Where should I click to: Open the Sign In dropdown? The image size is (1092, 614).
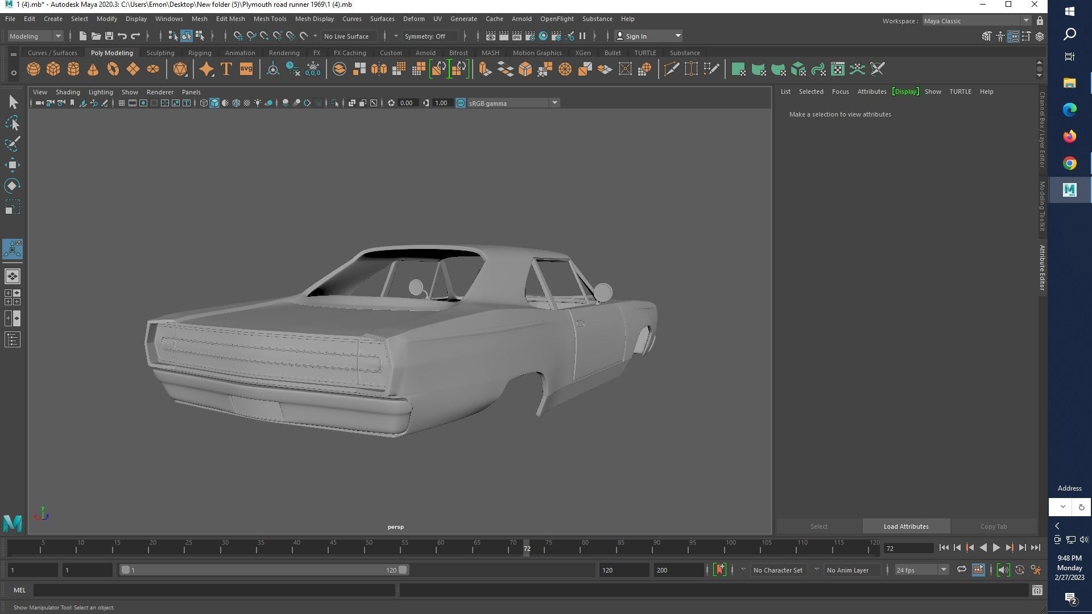pyautogui.click(x=648, y=36)
